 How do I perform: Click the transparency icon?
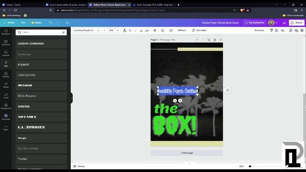click(x=277, y=31)
